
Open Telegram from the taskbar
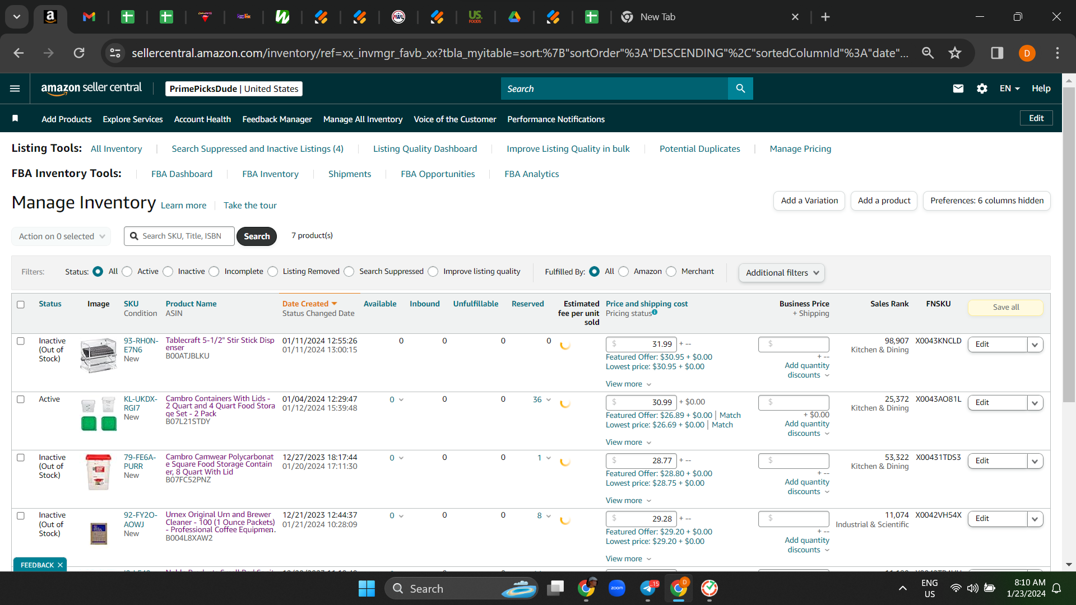(x=648, y=588)
